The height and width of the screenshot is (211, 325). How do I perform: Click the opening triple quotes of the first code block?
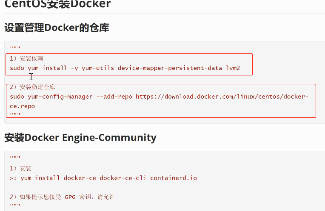(15, 49)
